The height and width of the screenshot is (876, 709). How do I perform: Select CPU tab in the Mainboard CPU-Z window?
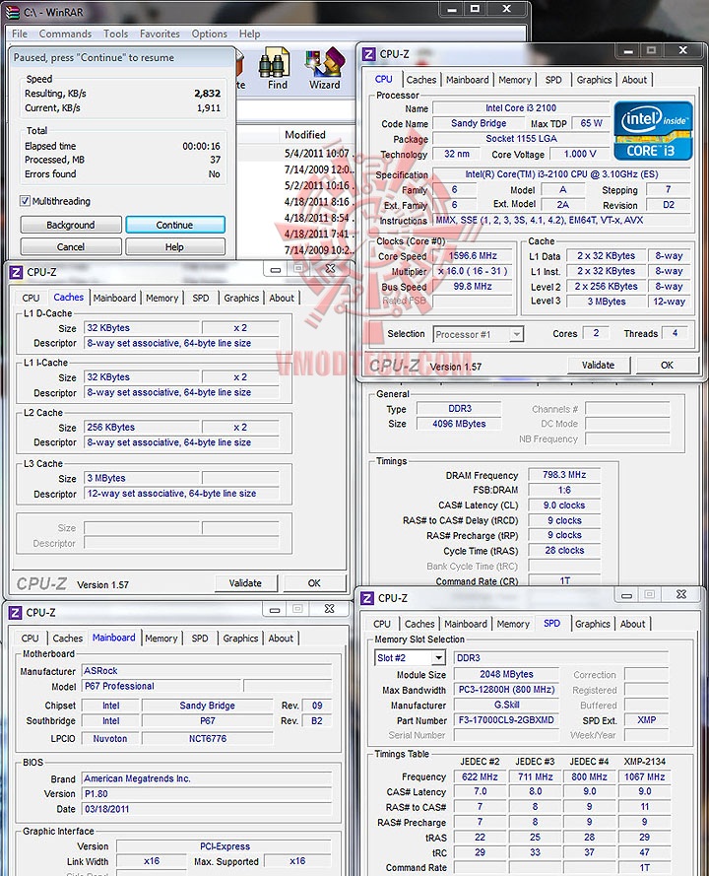click(31, 638)
